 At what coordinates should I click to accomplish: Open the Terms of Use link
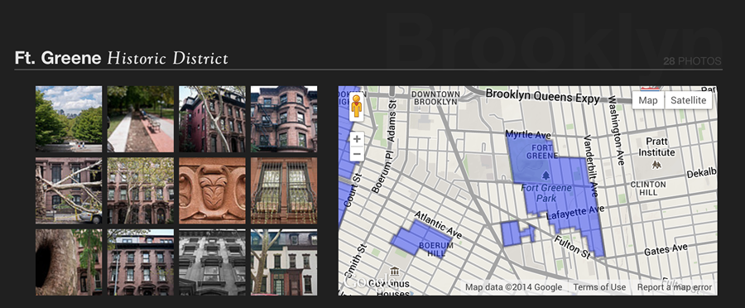(599, 287)
